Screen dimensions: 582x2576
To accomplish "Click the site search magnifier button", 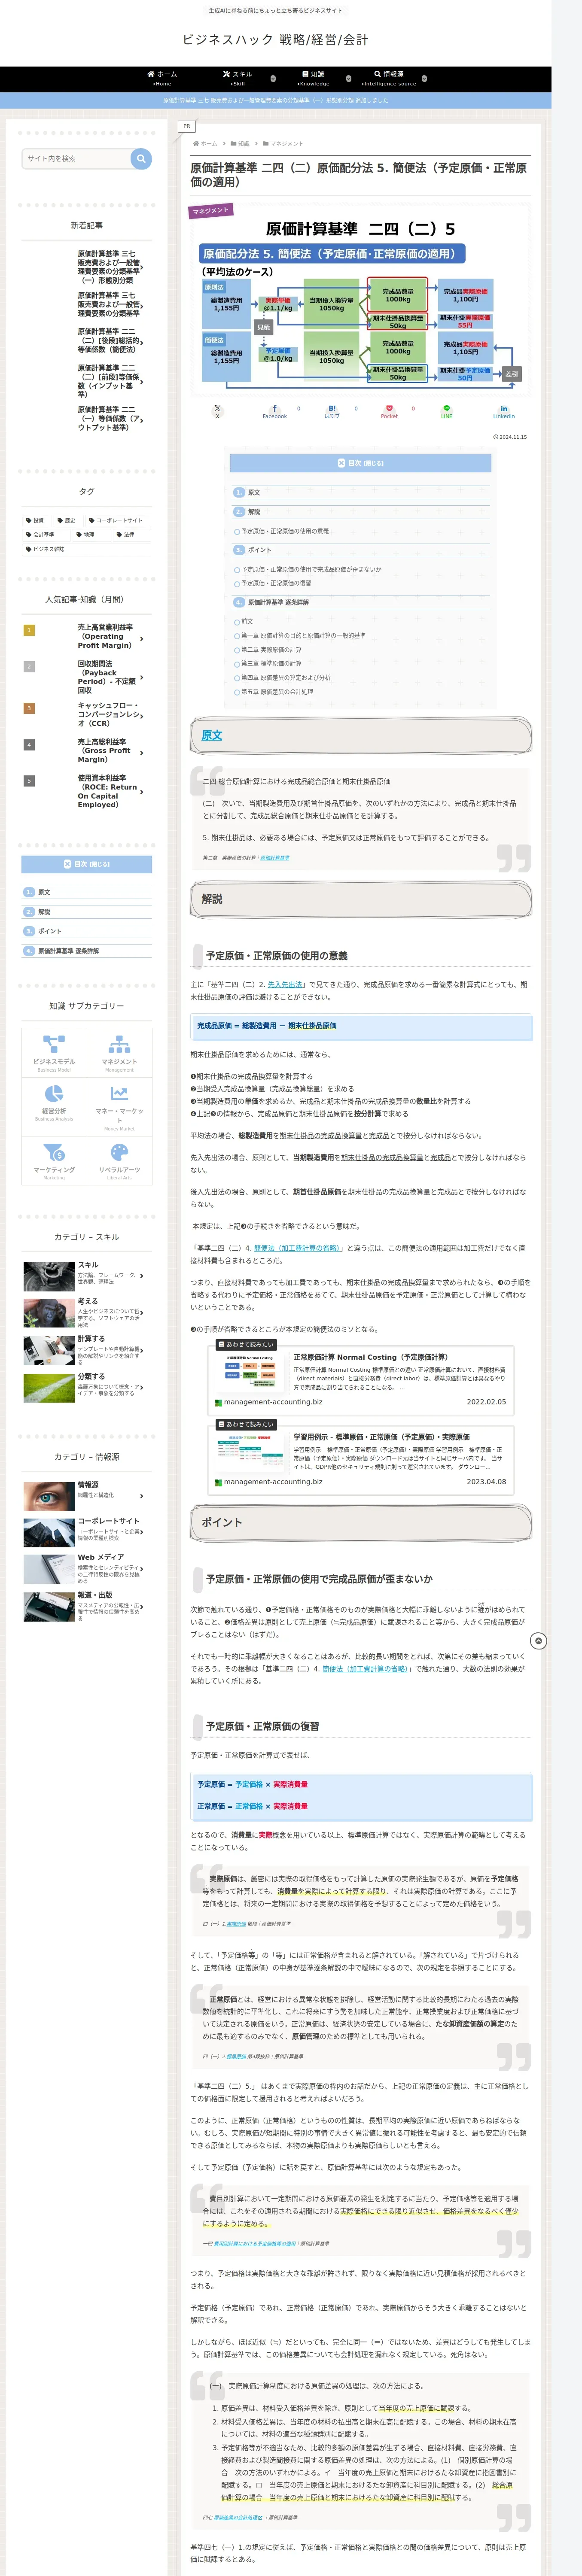I will tap(141, 158).
